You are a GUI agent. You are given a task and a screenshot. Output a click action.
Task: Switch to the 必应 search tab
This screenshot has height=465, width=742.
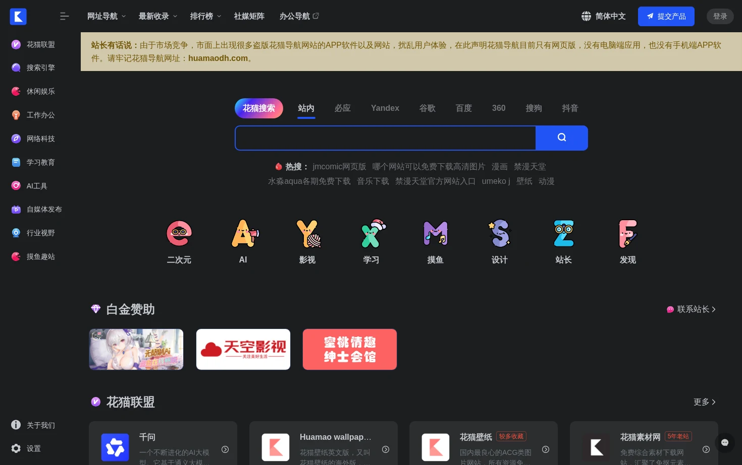click(343, 108)
